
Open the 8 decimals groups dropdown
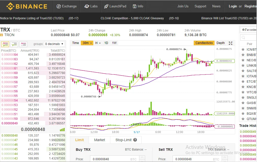click(54, 44)
